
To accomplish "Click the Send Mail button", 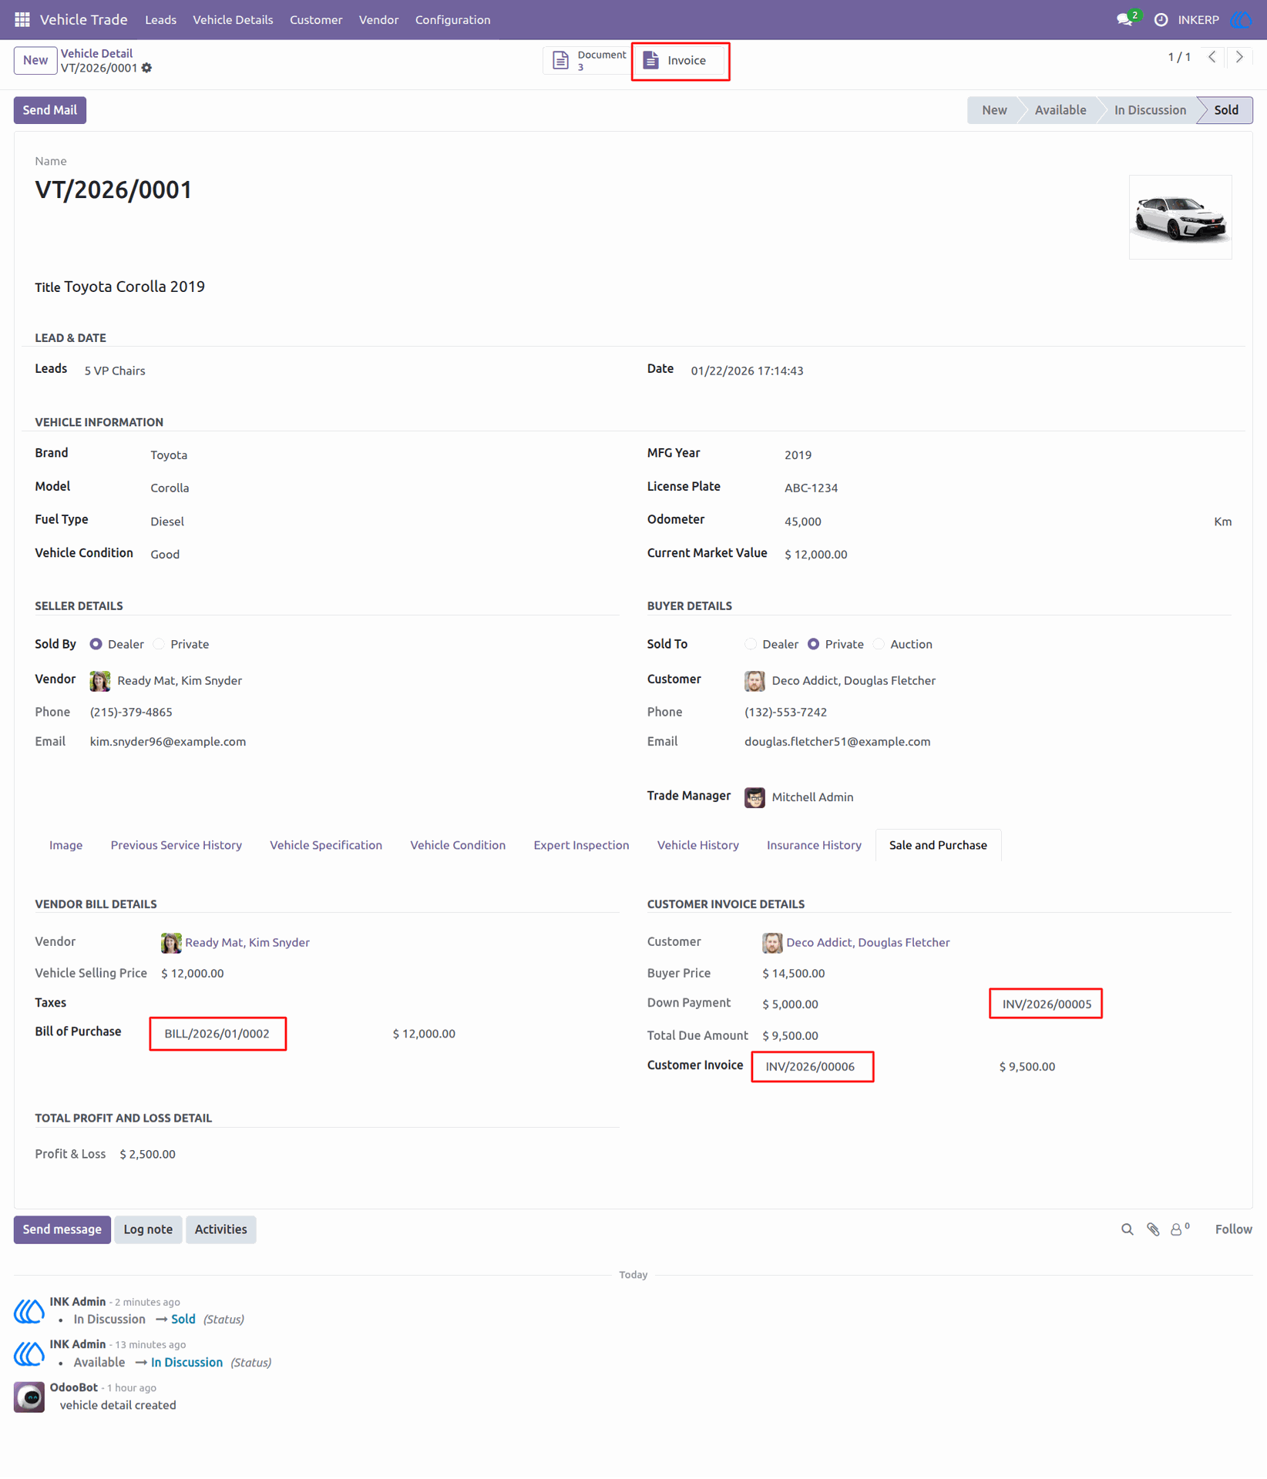I will click(x=50, y=110).
